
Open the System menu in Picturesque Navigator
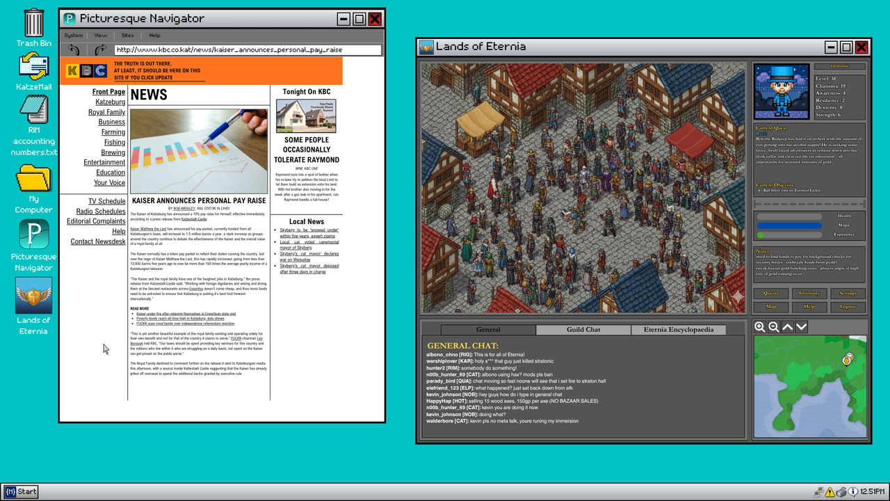[x=74, y=35]
